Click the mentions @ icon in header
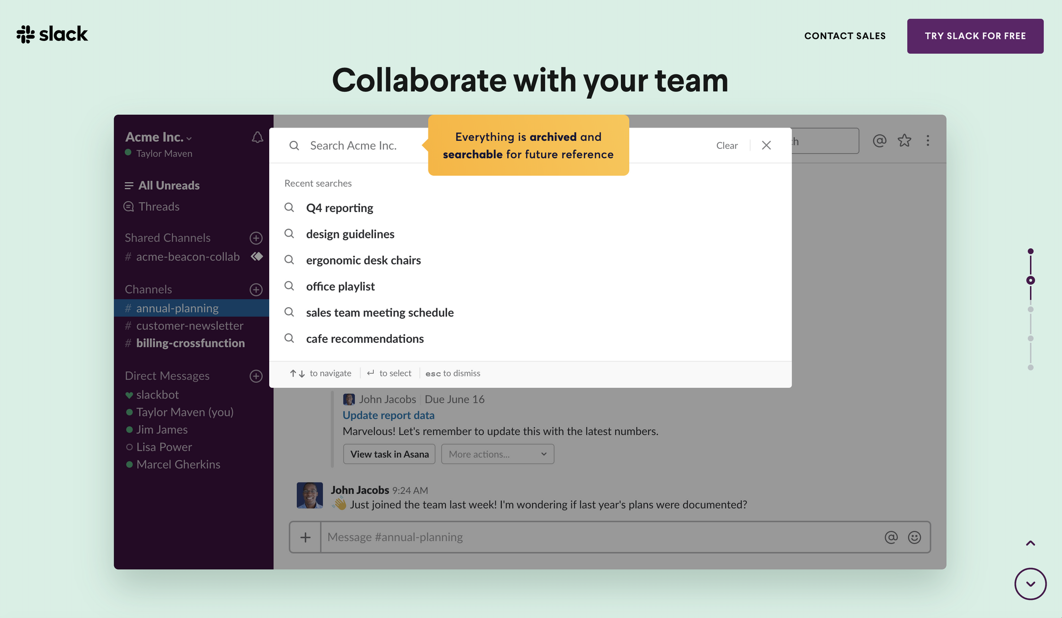 [x=879, y=141]
